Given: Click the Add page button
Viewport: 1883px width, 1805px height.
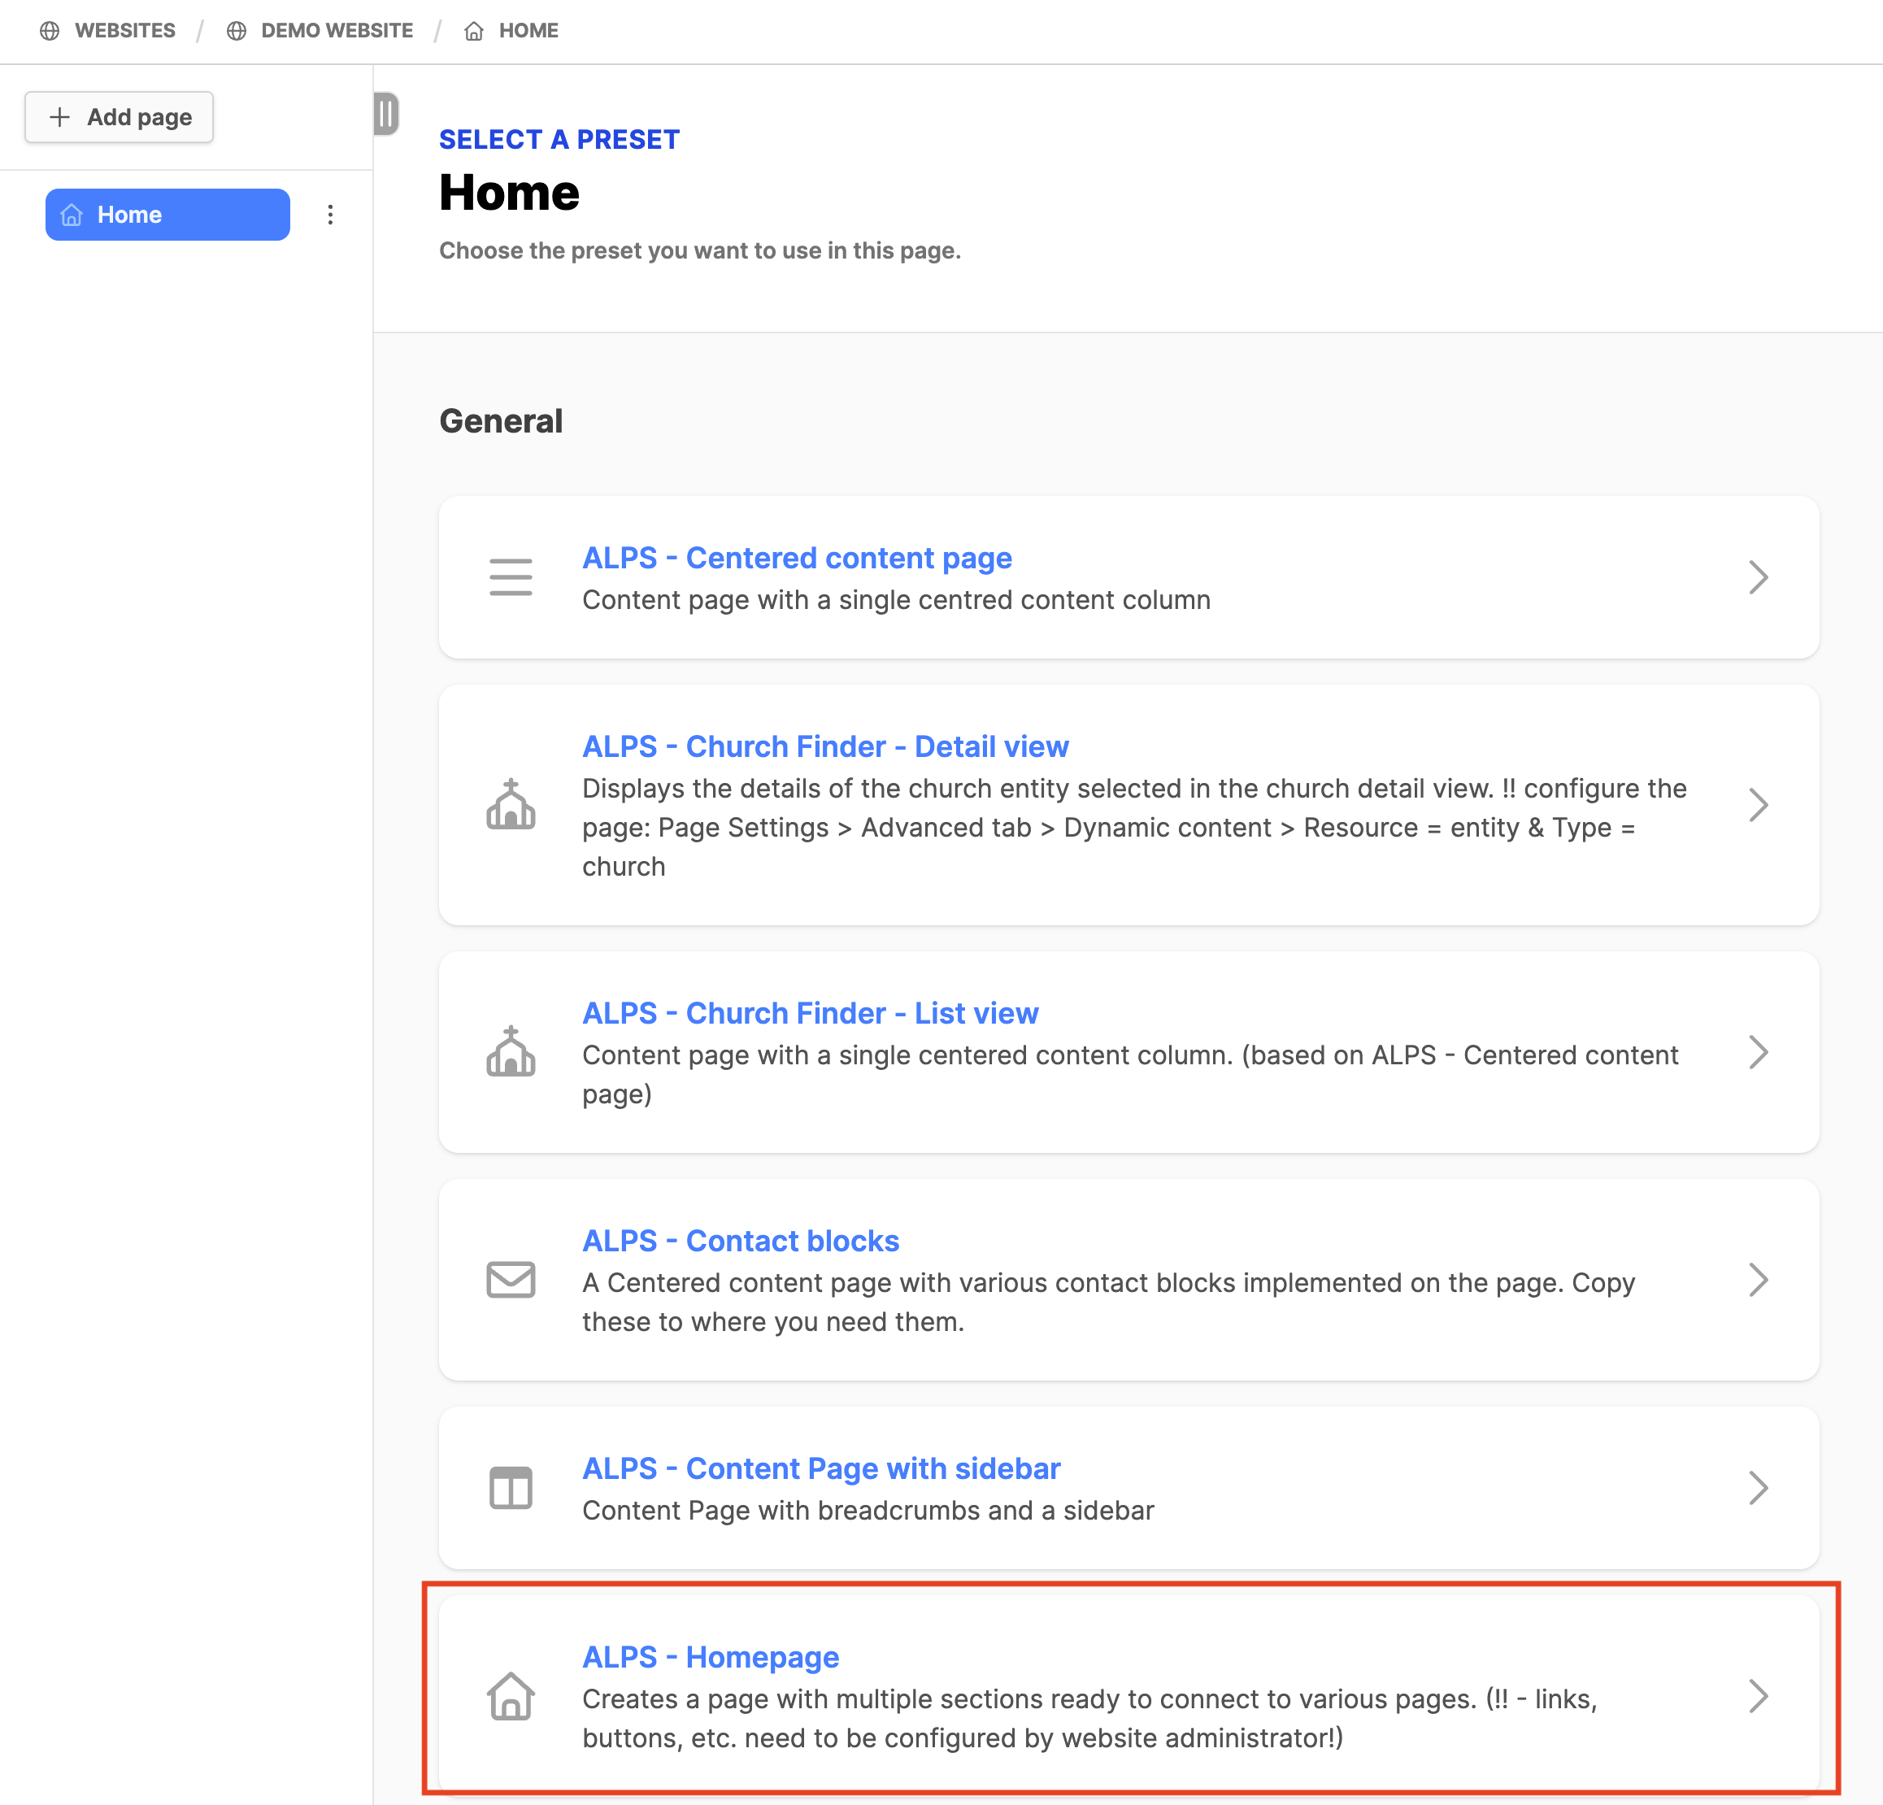Looking at the screenshot, I should (x=120, y=117).
